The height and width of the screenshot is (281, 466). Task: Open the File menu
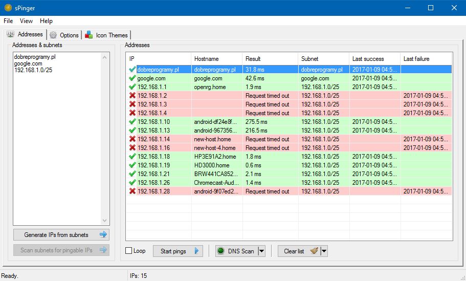pyautogui.click(x=8, y=21)
